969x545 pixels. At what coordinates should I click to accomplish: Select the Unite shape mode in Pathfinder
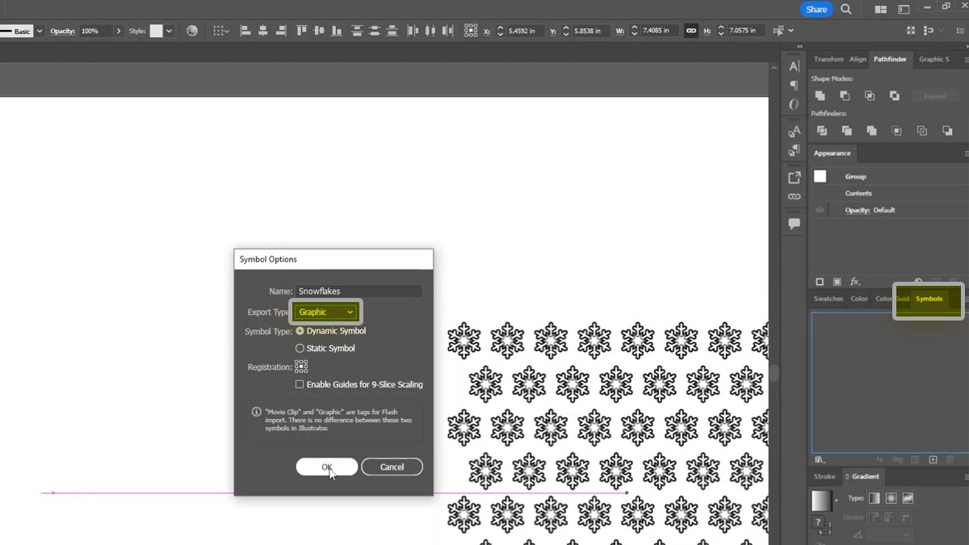point(820,95)
